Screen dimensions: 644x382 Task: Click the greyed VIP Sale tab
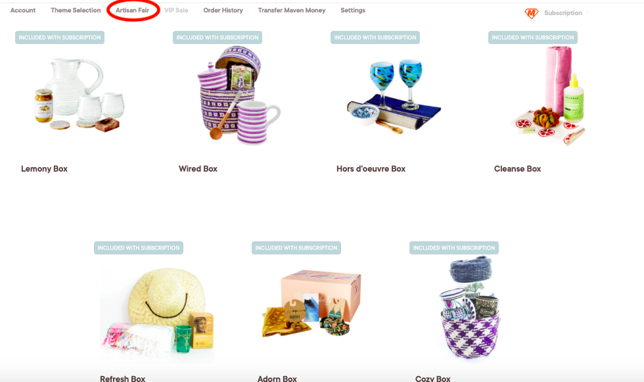tap(176, 11)
